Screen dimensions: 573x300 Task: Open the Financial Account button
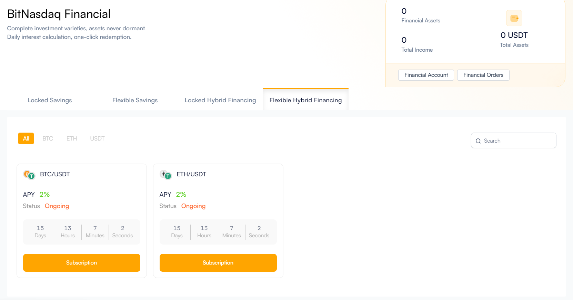(426, 75)
